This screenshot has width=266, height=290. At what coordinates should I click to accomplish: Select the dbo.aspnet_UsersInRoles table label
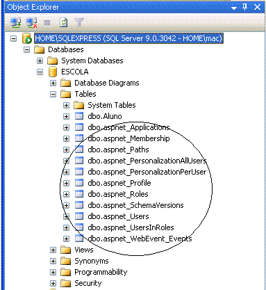pyautogui.click(x=131, y=227)
